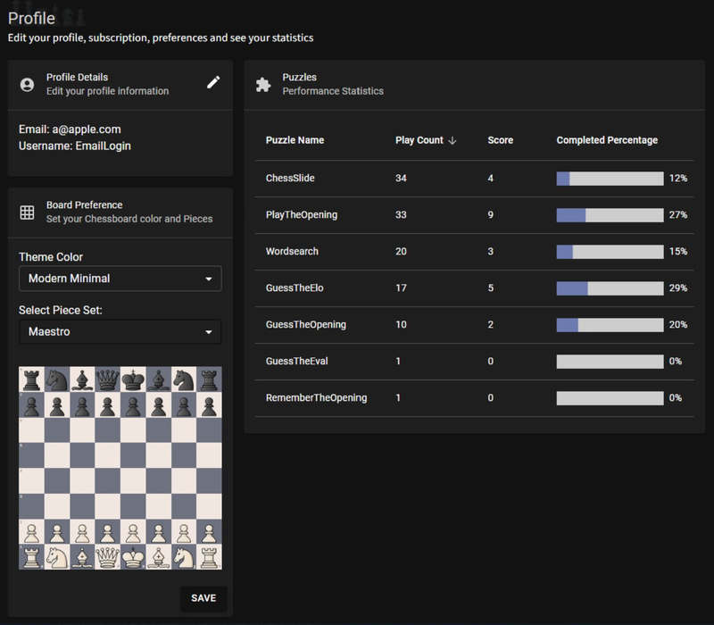The height and width of the screenshot is (625, 714).
Task: Open the Theme Color dropdown
Action: pyautogui.click(x=120, y=279)
